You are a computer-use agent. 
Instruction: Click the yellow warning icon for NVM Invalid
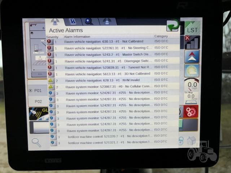coord(51,81)
